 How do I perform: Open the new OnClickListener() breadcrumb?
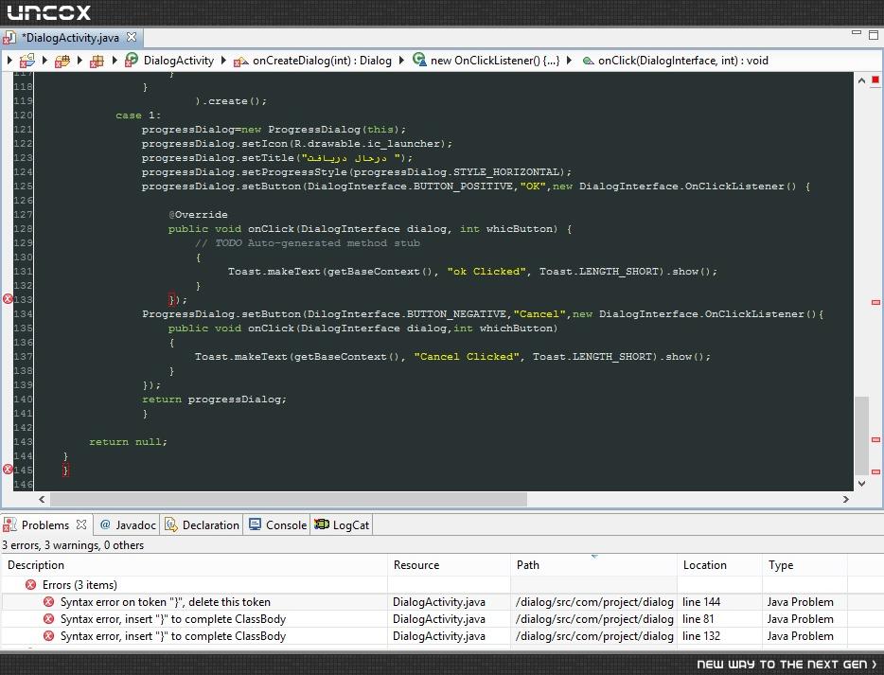[x=495, y=61]
